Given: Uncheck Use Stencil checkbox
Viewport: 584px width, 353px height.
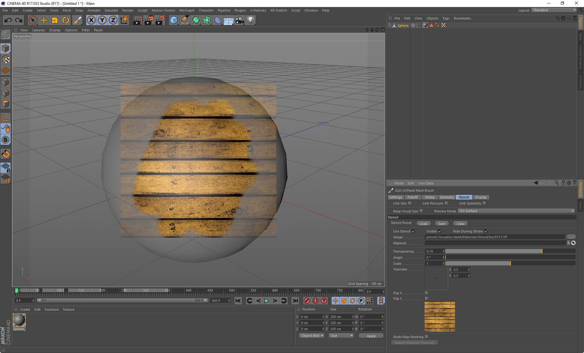Looking at the screenshot, I should [x=413, y=231].
